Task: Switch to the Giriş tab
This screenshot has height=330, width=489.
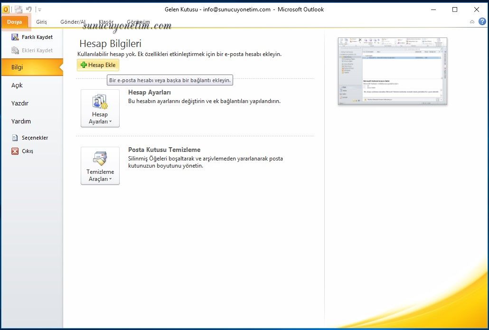Action: [41, 22]
